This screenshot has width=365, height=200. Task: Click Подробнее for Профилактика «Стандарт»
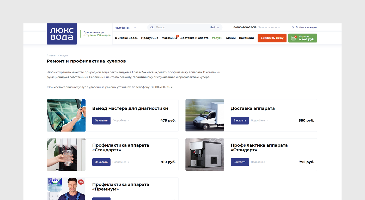click(x=259, y=162)
